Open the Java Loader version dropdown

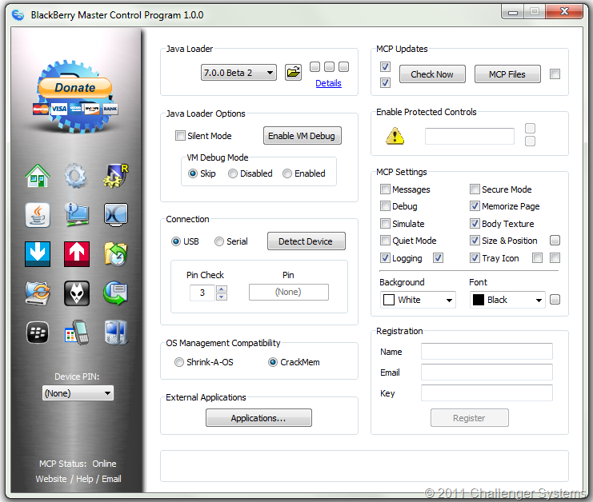238,73
